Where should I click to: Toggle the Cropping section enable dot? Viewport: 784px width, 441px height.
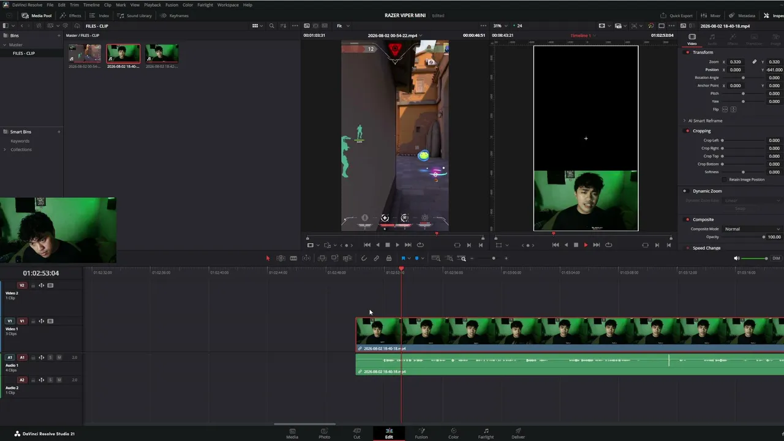687,130
